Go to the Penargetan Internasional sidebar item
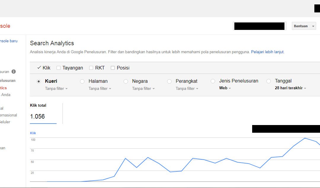The width and height of the screenshot is (320, 188). pos(8,115)
